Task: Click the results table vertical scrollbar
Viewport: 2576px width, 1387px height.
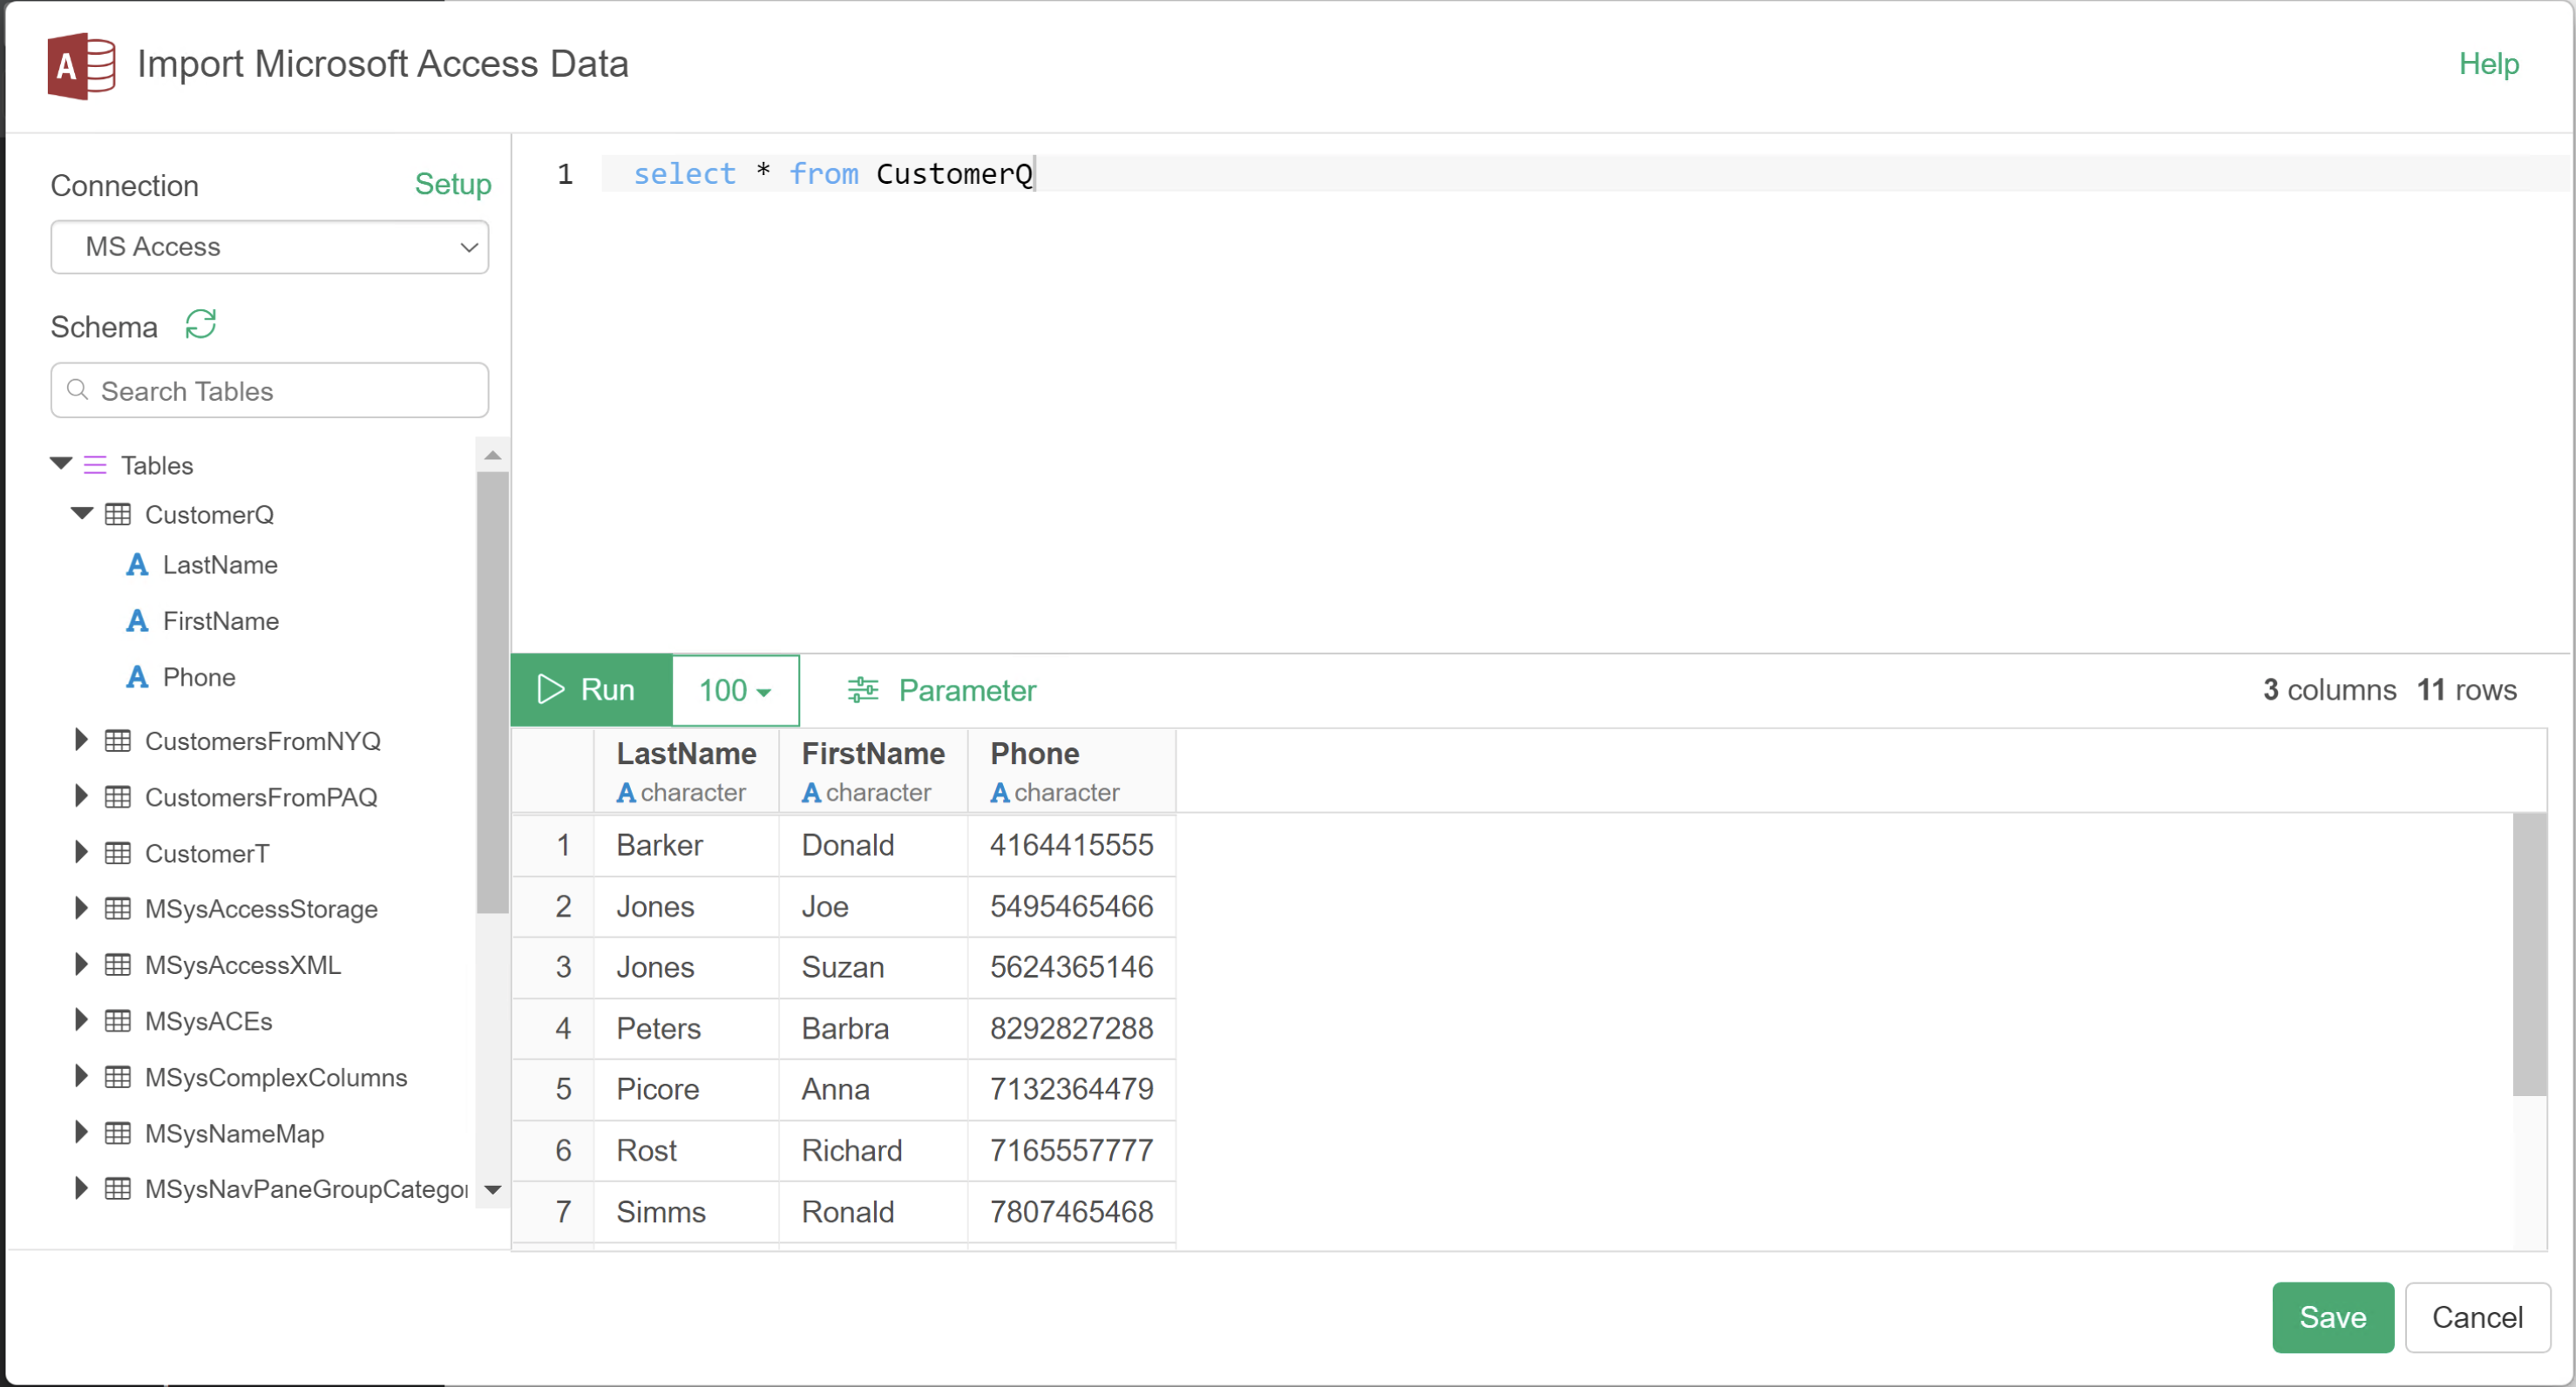Action: coord(2530,955)
